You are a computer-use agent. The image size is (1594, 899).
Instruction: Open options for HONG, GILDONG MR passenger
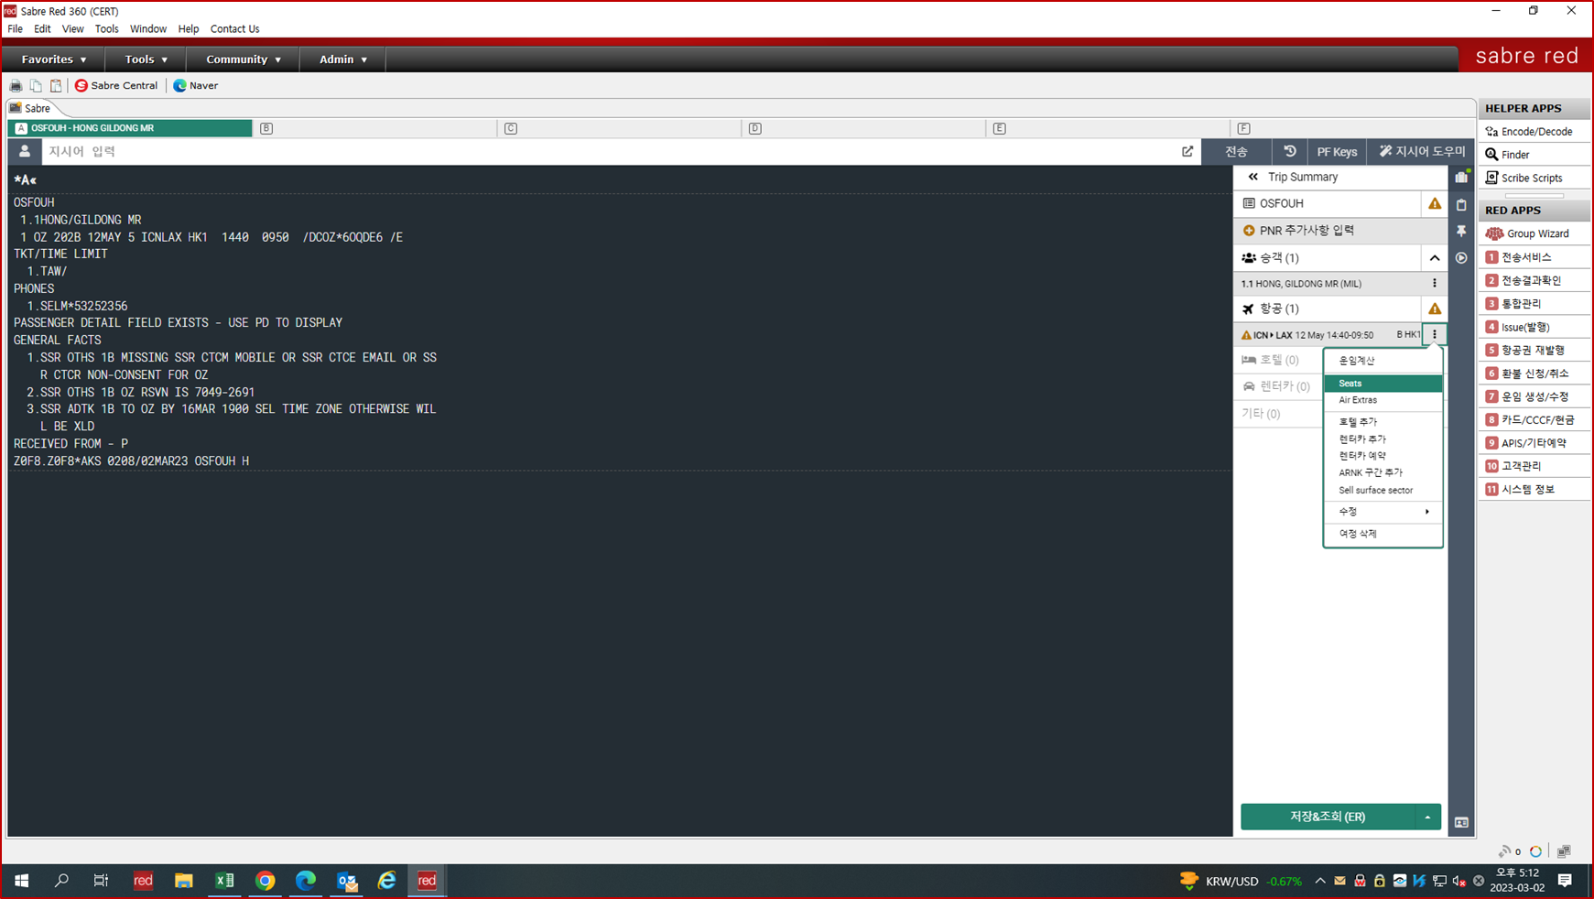[x=1435, y=284]
